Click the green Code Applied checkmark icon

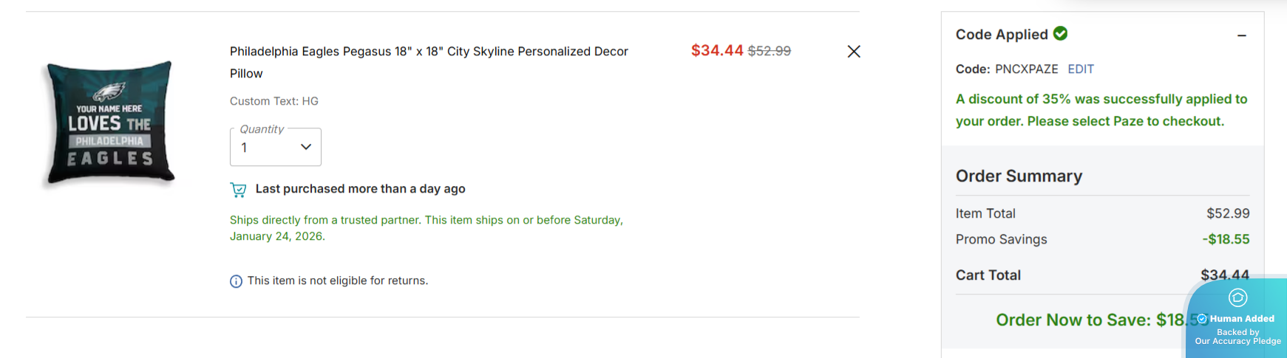[1060, 34]
